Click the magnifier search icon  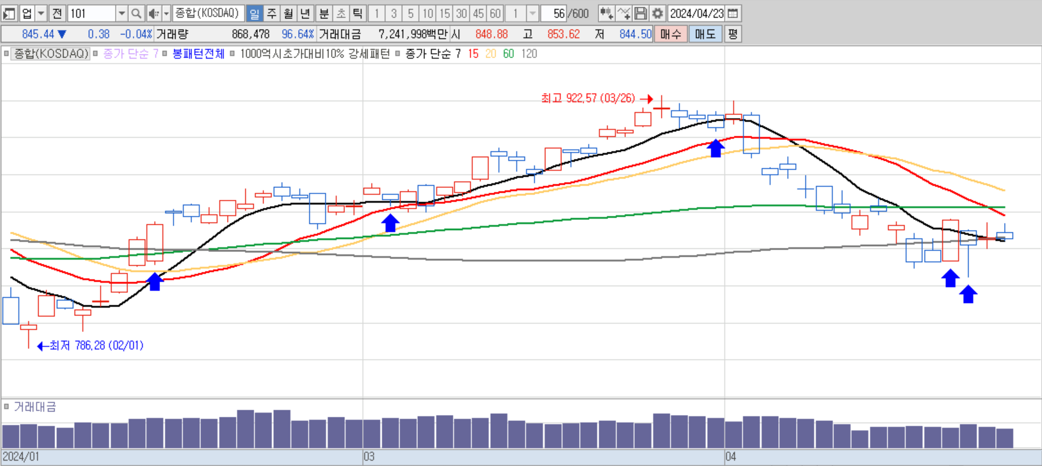(x=136, y=13)
